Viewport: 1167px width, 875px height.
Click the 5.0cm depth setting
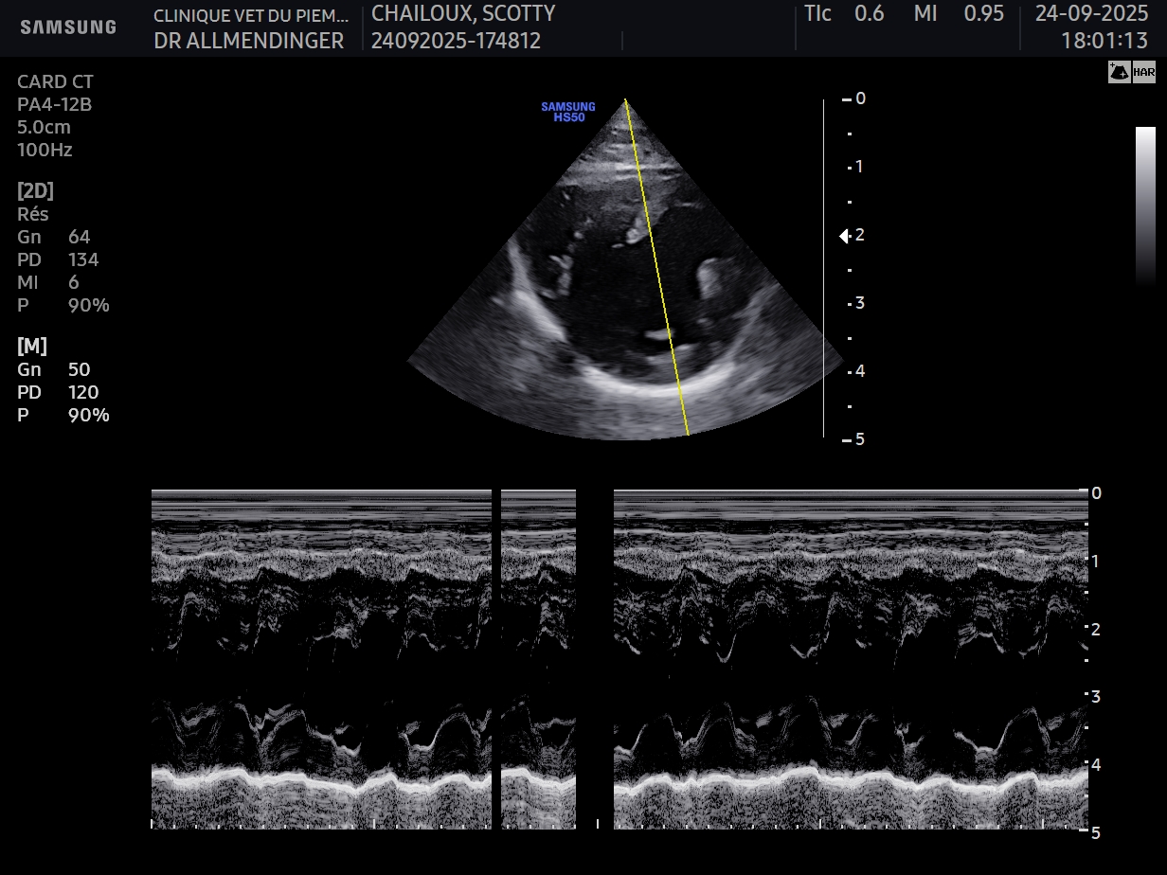(44, 127)
